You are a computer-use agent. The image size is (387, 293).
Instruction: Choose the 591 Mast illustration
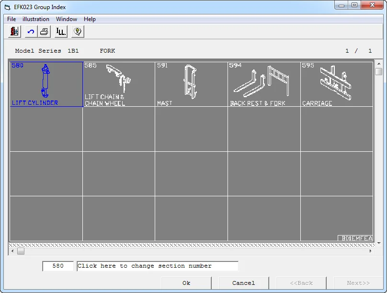[x=191, y=84]
